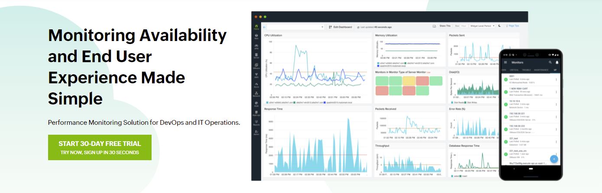The image size is (602, 193).
Task: Tap the search icon in mobile Monitors app
Action: click(550, 63)
